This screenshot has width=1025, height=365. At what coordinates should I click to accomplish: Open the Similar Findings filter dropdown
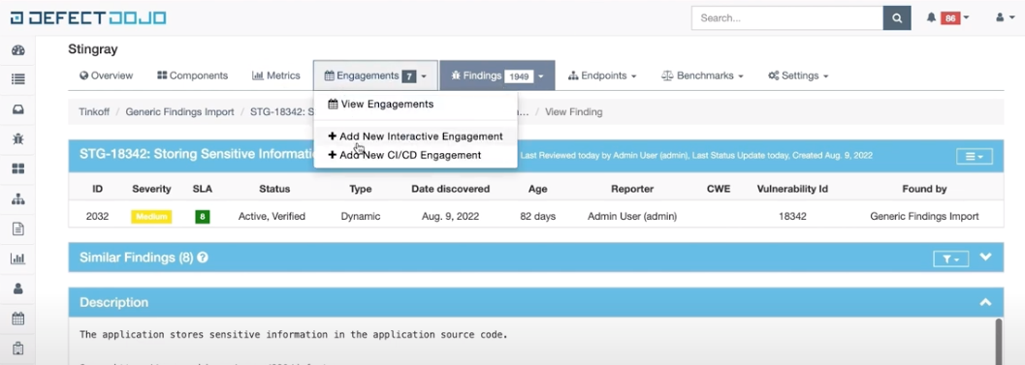950,259
